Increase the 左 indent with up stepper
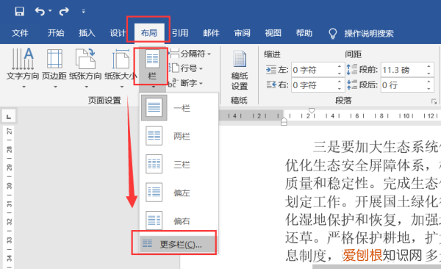This screenshot has height=269, width=441. pos(340,66)
